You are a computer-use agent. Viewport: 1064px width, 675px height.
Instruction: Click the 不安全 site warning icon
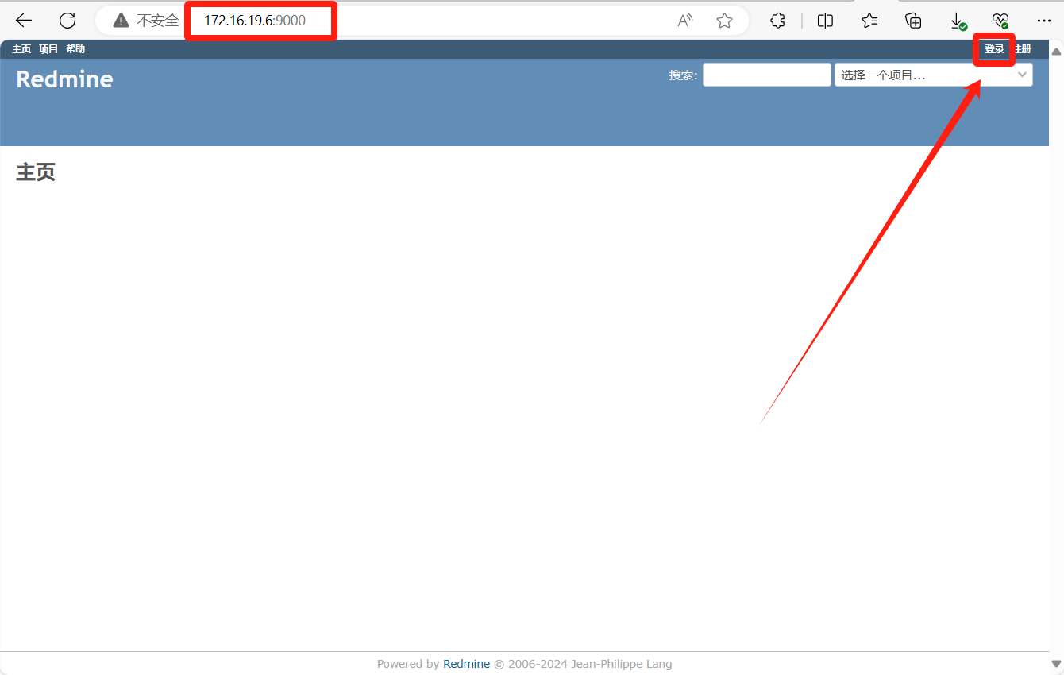121,21
